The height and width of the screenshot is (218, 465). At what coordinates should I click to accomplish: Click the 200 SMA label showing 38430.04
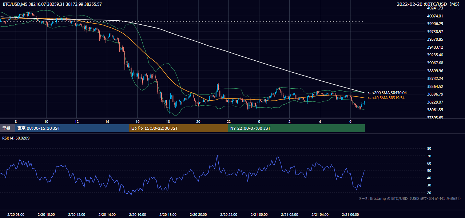387,93
